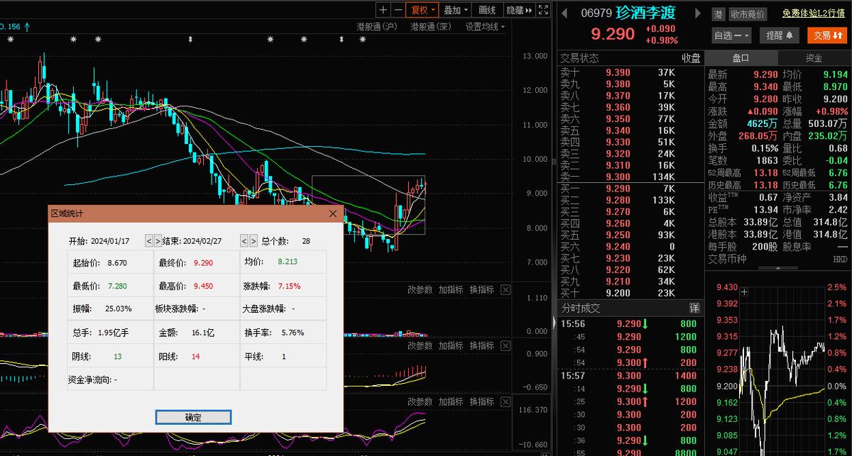The height and width of the screenshot is (456, 852).
Task: Click the 涨跌幅 7.15% value in dialog
Action: click(x=288, y=287)
